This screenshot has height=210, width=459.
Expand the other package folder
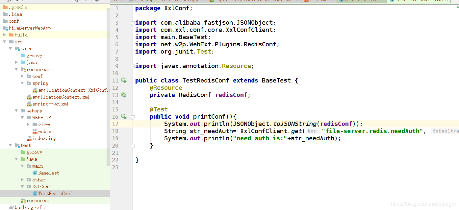22,180
